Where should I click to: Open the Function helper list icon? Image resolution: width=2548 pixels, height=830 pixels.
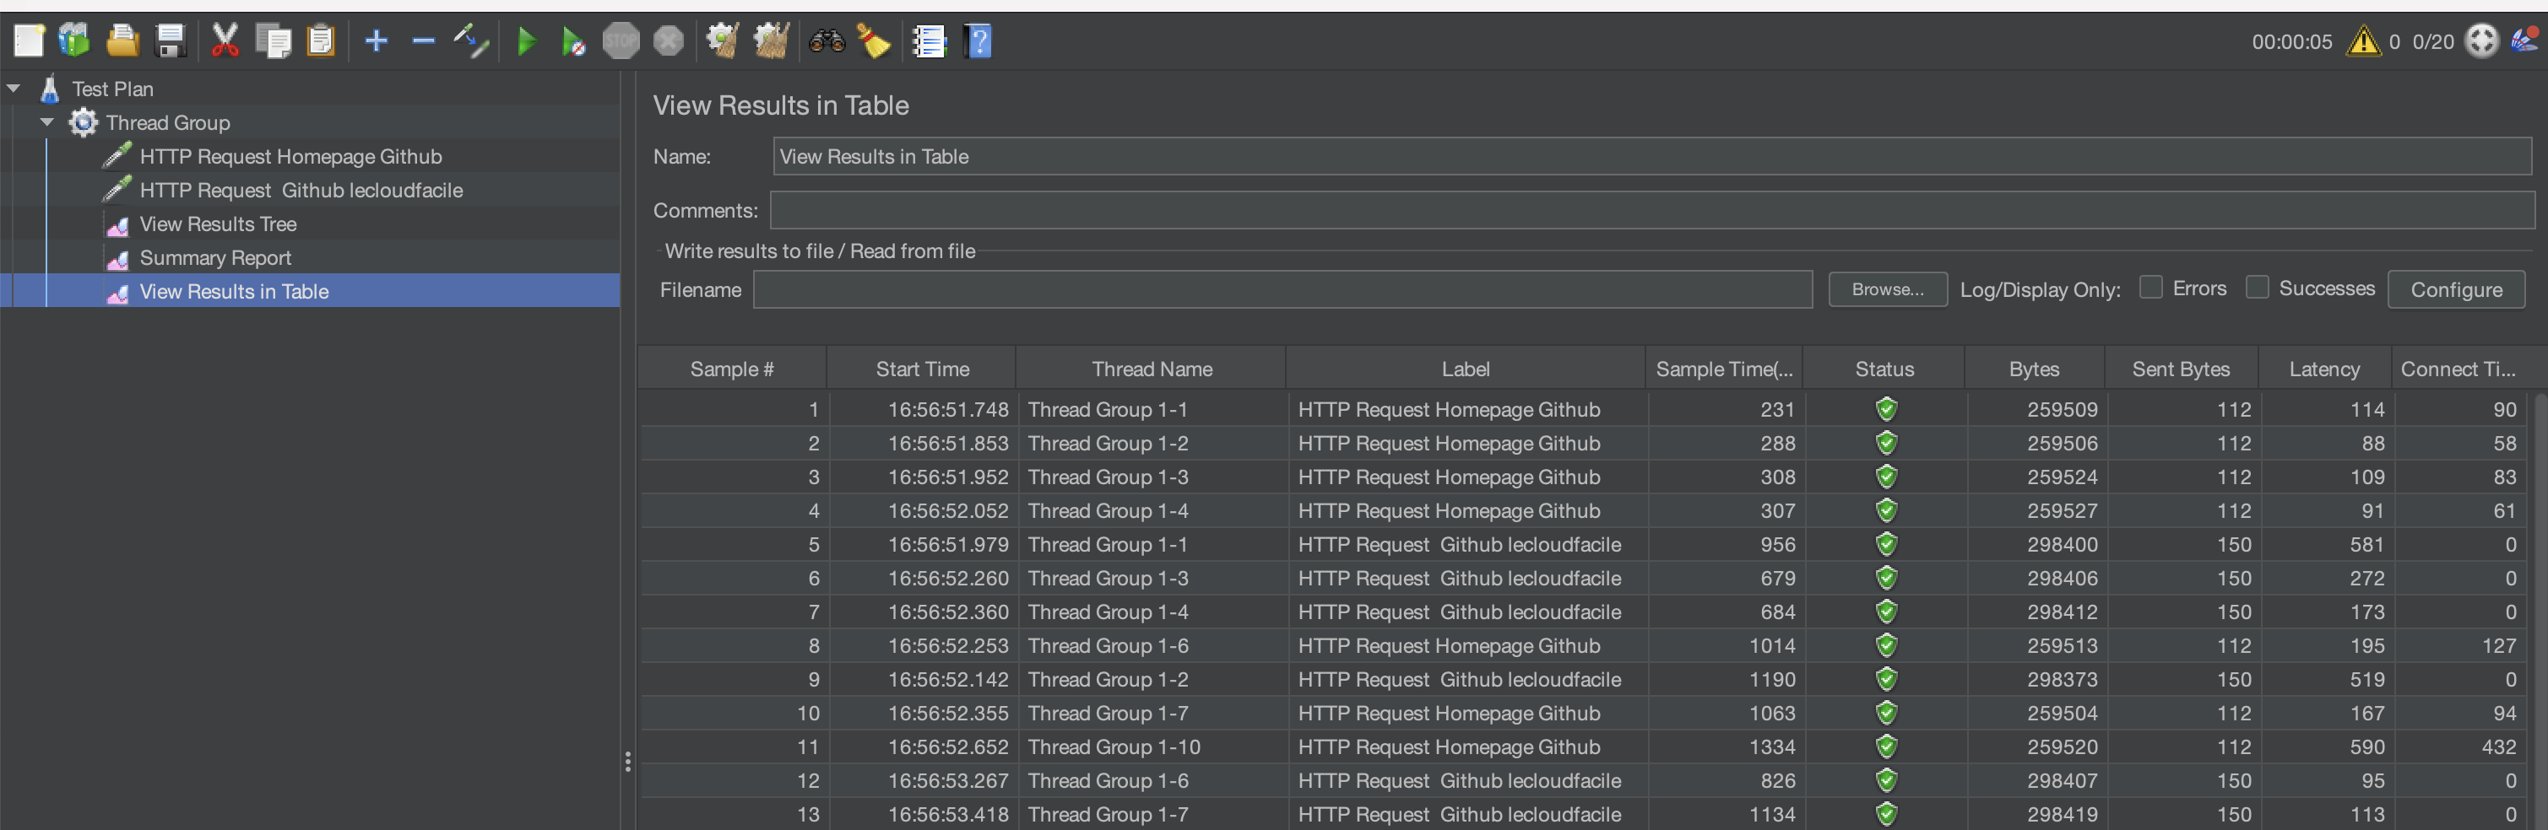point(929,41)
